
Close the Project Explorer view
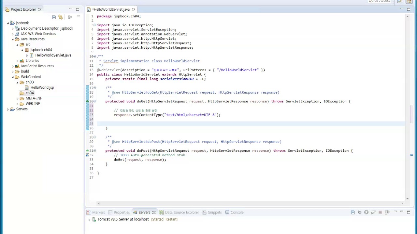click(x=40, y=9)
